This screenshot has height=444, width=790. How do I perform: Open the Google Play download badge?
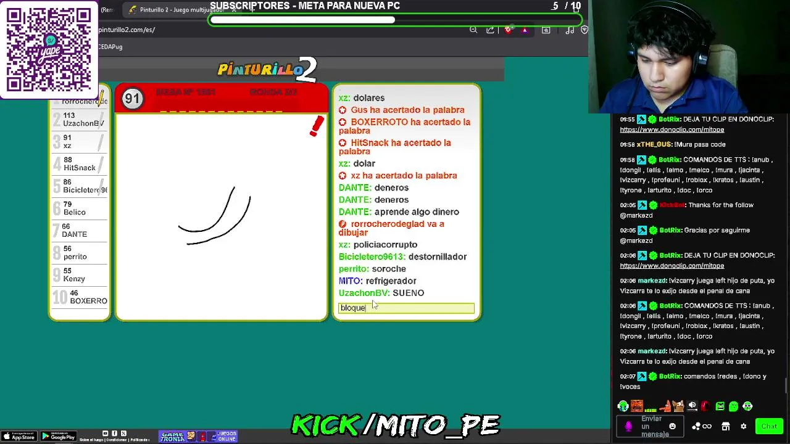[x=59, y=437]
